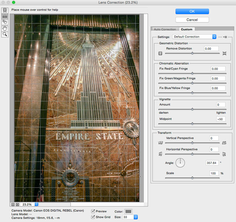
Task: Click the grid Size field showing 33
Action: 128,217
